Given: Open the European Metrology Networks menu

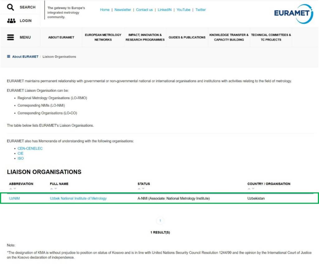Looking at the screenshot, I should point(103,37).
